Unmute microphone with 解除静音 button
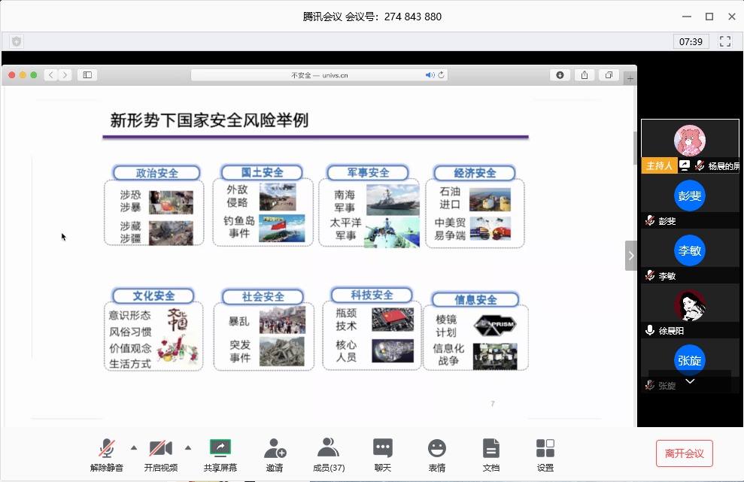 pyautogui.click(x=106, y=454)
